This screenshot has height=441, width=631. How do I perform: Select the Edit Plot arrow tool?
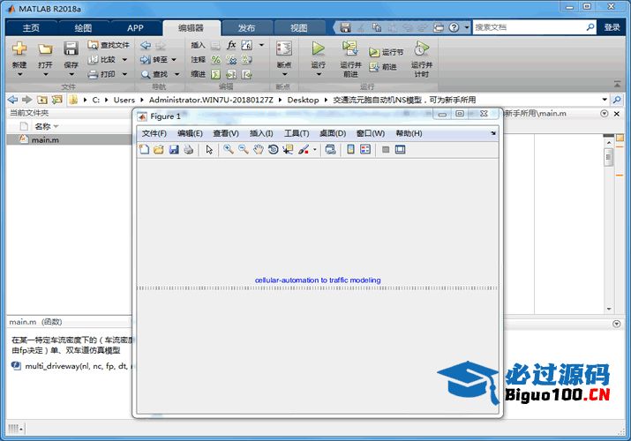click(x=209, y=150)
